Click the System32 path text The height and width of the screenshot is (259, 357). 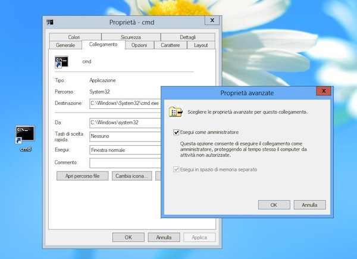[x=99, y=92]
